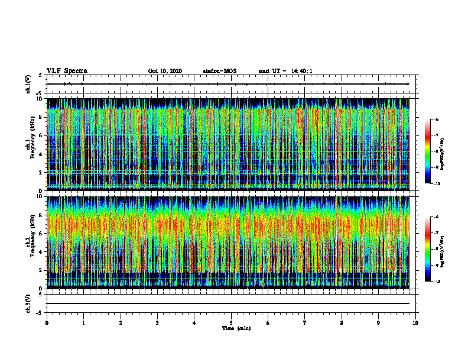Click the "VLF Spectra" plot title
Screen dimensions: 468x362
(67, 71)
